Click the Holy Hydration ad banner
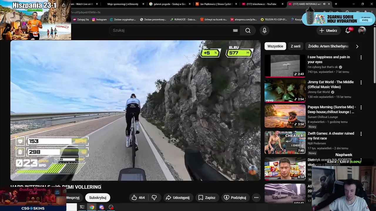The width and height of the screenshot is (376, 211). 339,18
